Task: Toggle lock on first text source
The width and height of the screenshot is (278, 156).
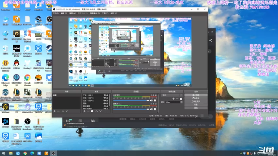Action: tap(107, 95)
